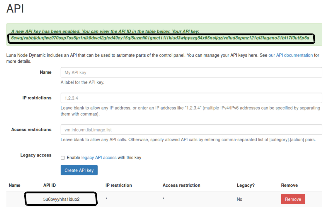The image size is (326, 210).
Task: Click into the IP restrictions input field
Action: point(191,98)
